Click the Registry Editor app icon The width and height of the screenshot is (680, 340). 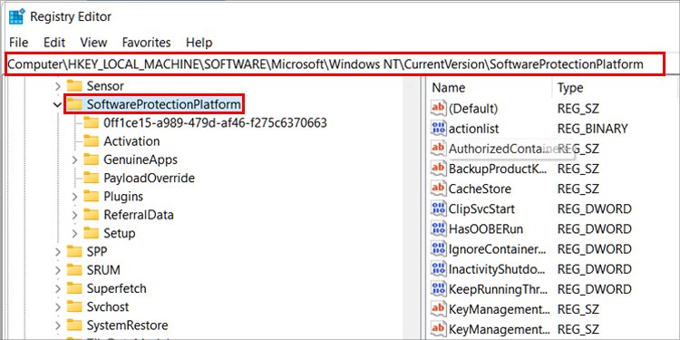pyautogui.click(x=16, y=17)
